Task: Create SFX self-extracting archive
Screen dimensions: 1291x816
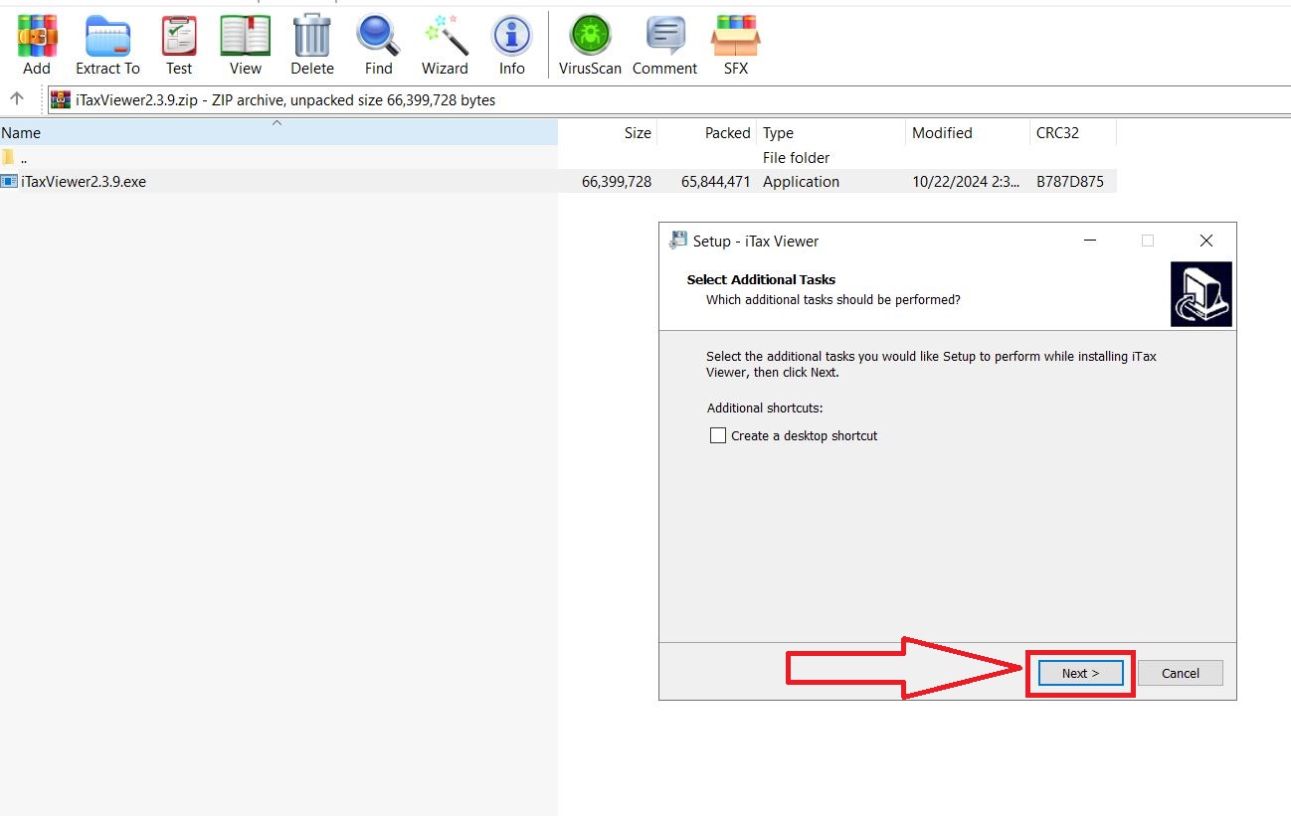Action: (735, 45)
